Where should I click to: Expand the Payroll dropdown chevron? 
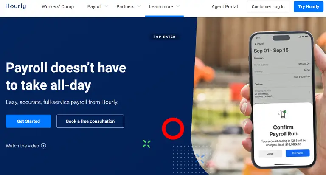point(107,6)
